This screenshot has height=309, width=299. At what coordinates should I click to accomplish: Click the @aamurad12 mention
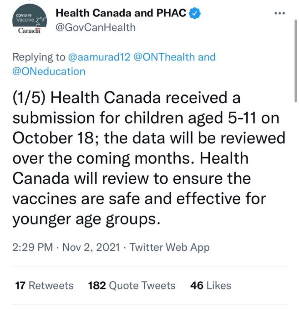tap(99, 57)
